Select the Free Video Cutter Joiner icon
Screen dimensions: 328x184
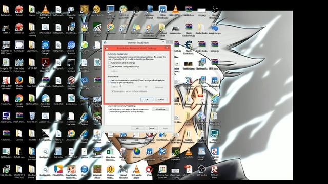tap(19, 65)
